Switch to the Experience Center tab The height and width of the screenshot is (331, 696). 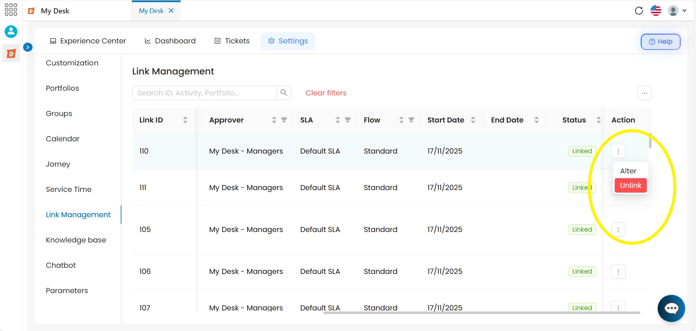coord(88,41)
